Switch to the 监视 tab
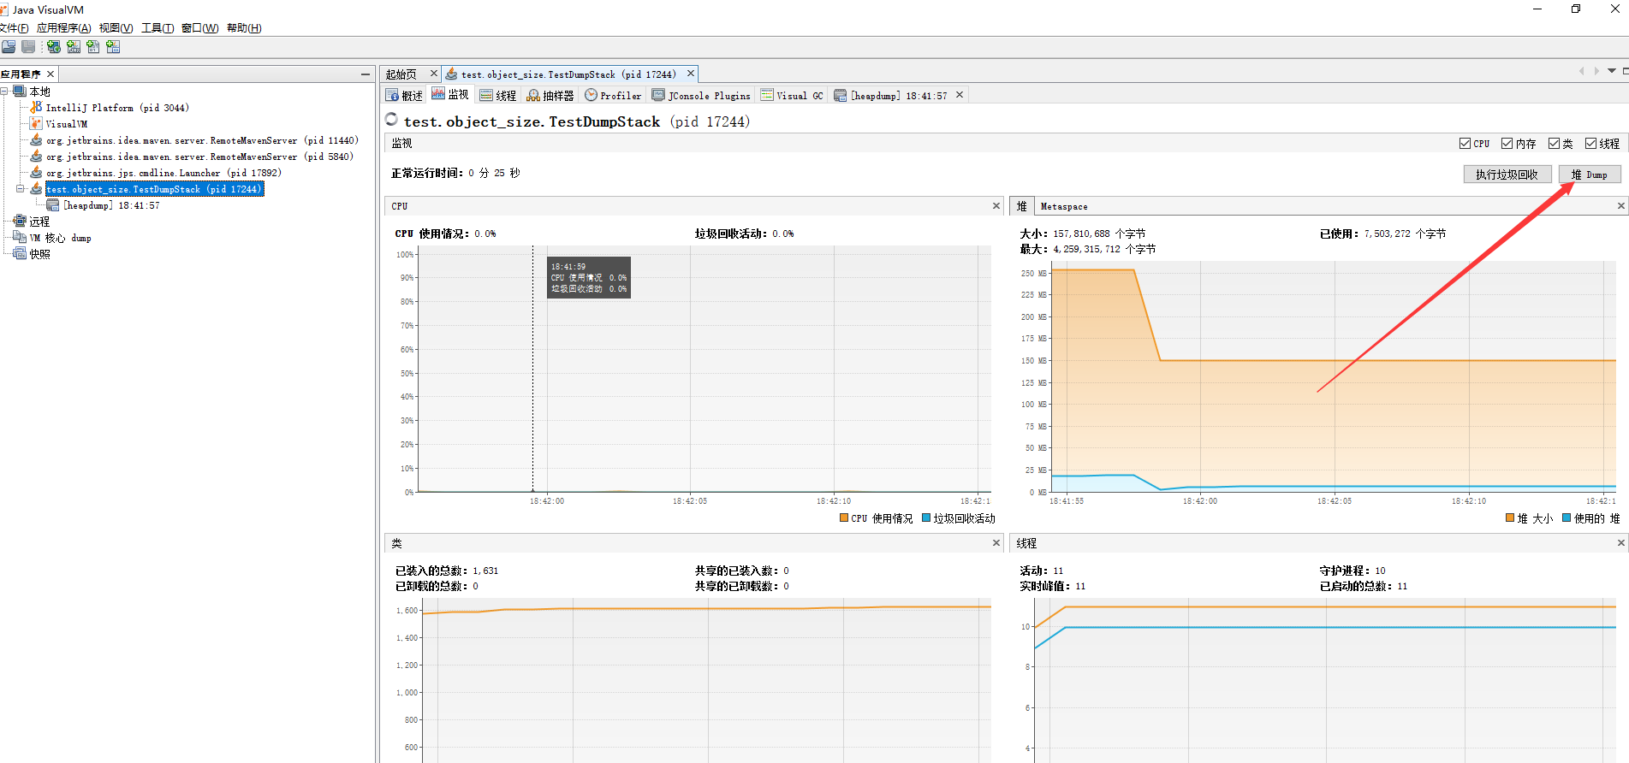Image resolution: width=1629 pixels, height=763 pixels. [x=450, y=95]
